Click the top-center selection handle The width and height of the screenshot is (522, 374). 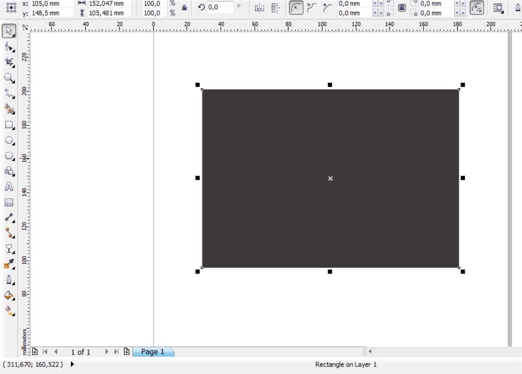click(x=330, y=85)
